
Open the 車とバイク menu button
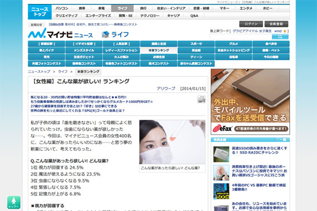pos(47,50)
